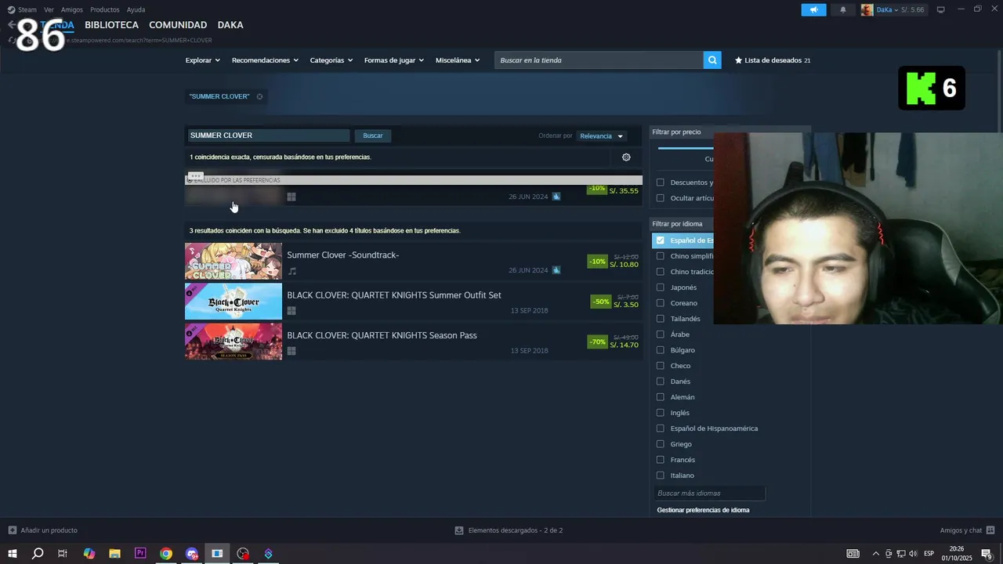Open File Explorer from taskbar
Viewport: 1003px width, 564px height.
click(x=114, y=554)
